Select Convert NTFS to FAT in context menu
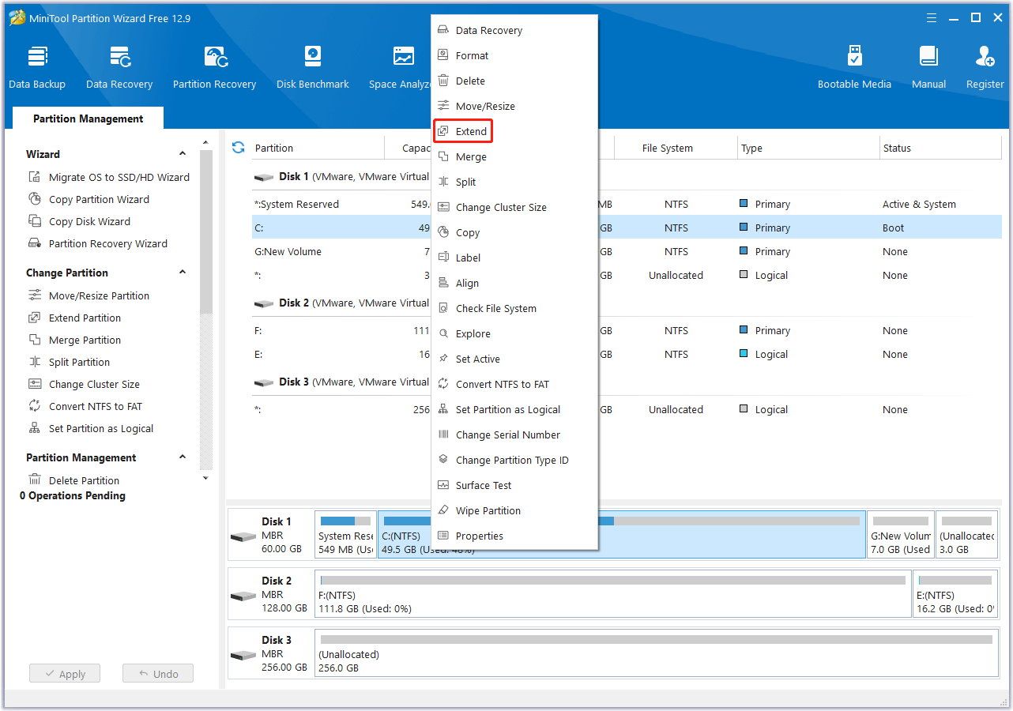Image resolution: width=1013 pixels, height=711 pixels. click(514, 384)
